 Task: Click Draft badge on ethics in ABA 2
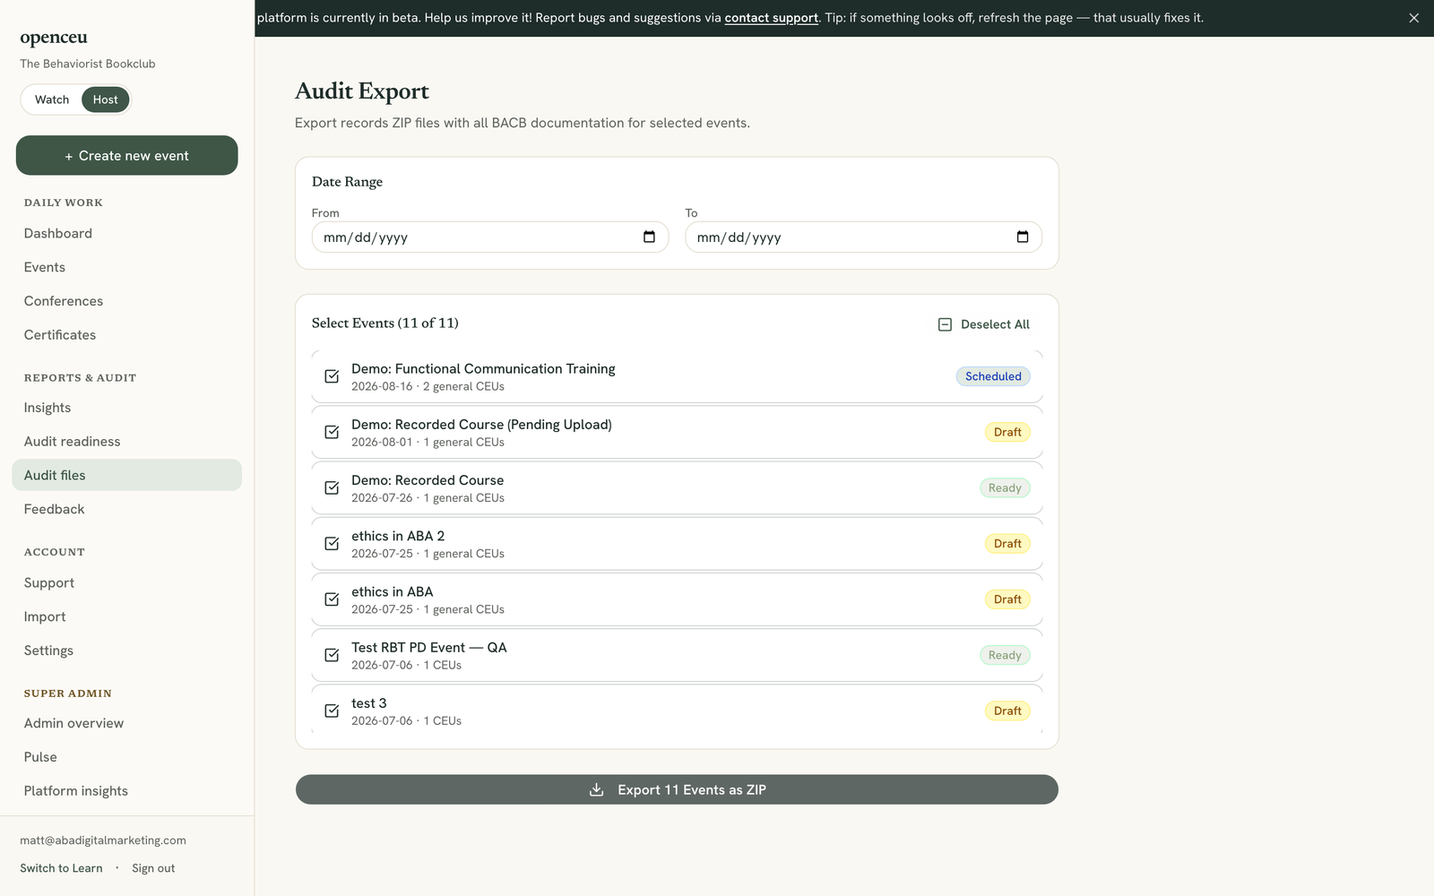[x=1007, y=544]
